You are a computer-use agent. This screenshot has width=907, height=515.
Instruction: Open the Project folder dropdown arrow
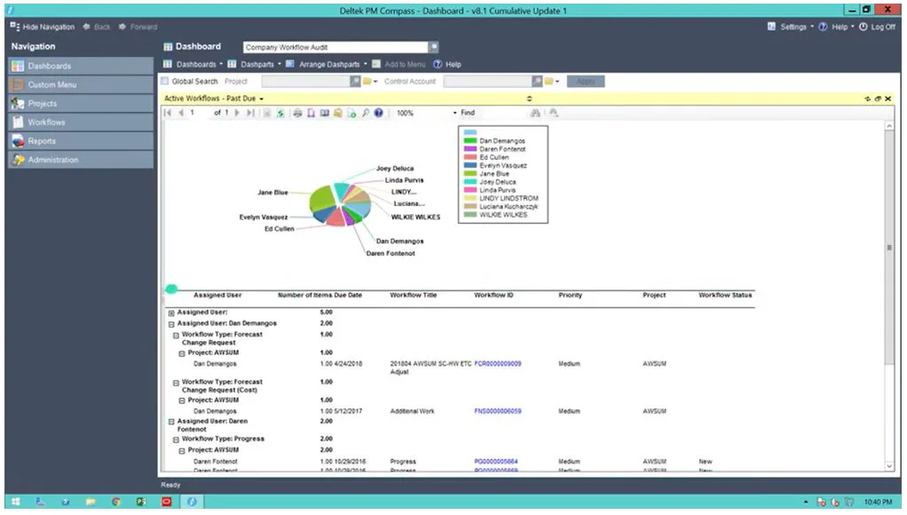[x=376, y=82]
